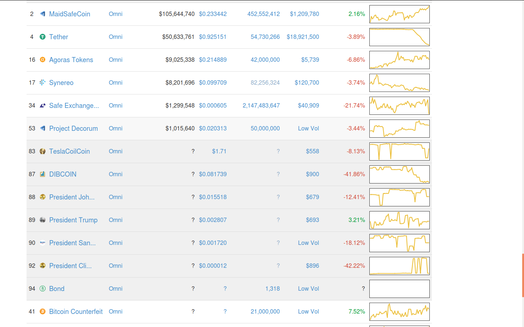Click the Omni platform link for Tether
Viewport: 524px width, 327px height.
pyautogui.click(x=115, y=37)
